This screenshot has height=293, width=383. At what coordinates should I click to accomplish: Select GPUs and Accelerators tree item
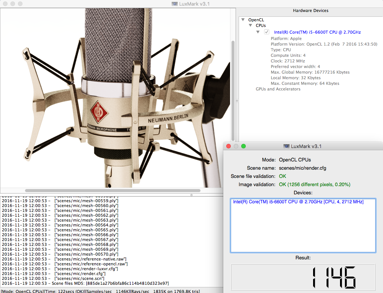click(x=278, y=89)
